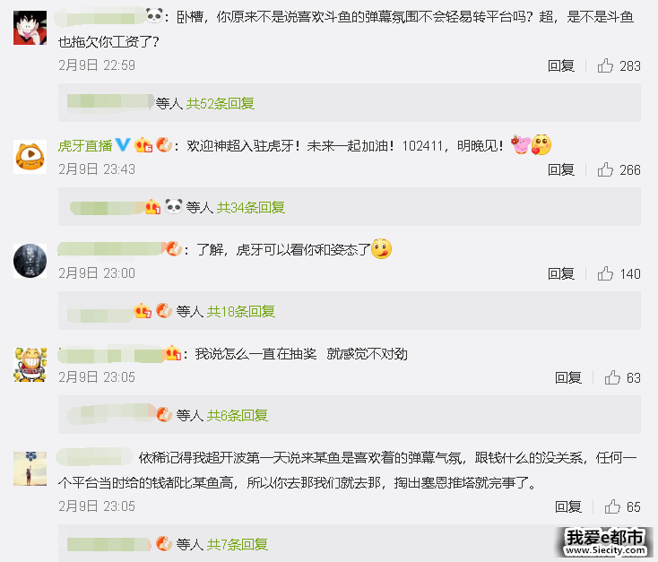The image size is (658, 562).
Task: Open 虎牙直播 orange avatar
Action: tap(30, 157)
